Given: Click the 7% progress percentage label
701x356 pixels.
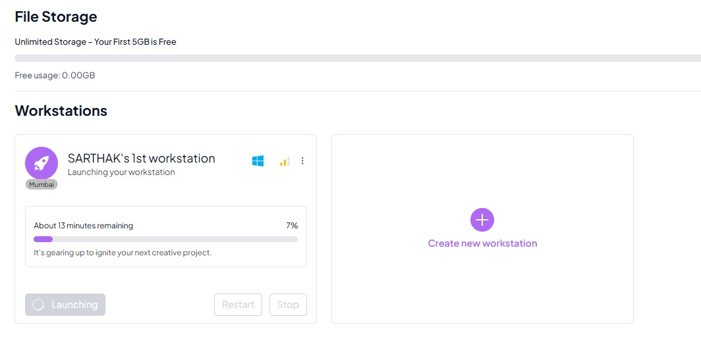Looking at the screenshot, I should point(292,226).
